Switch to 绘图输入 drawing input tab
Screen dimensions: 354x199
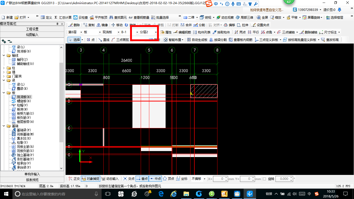(x=32, y=35)
